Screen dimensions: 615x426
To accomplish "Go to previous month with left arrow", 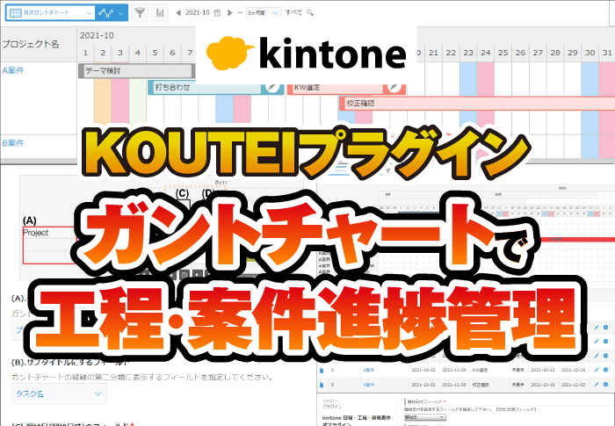I will [178, 12].
